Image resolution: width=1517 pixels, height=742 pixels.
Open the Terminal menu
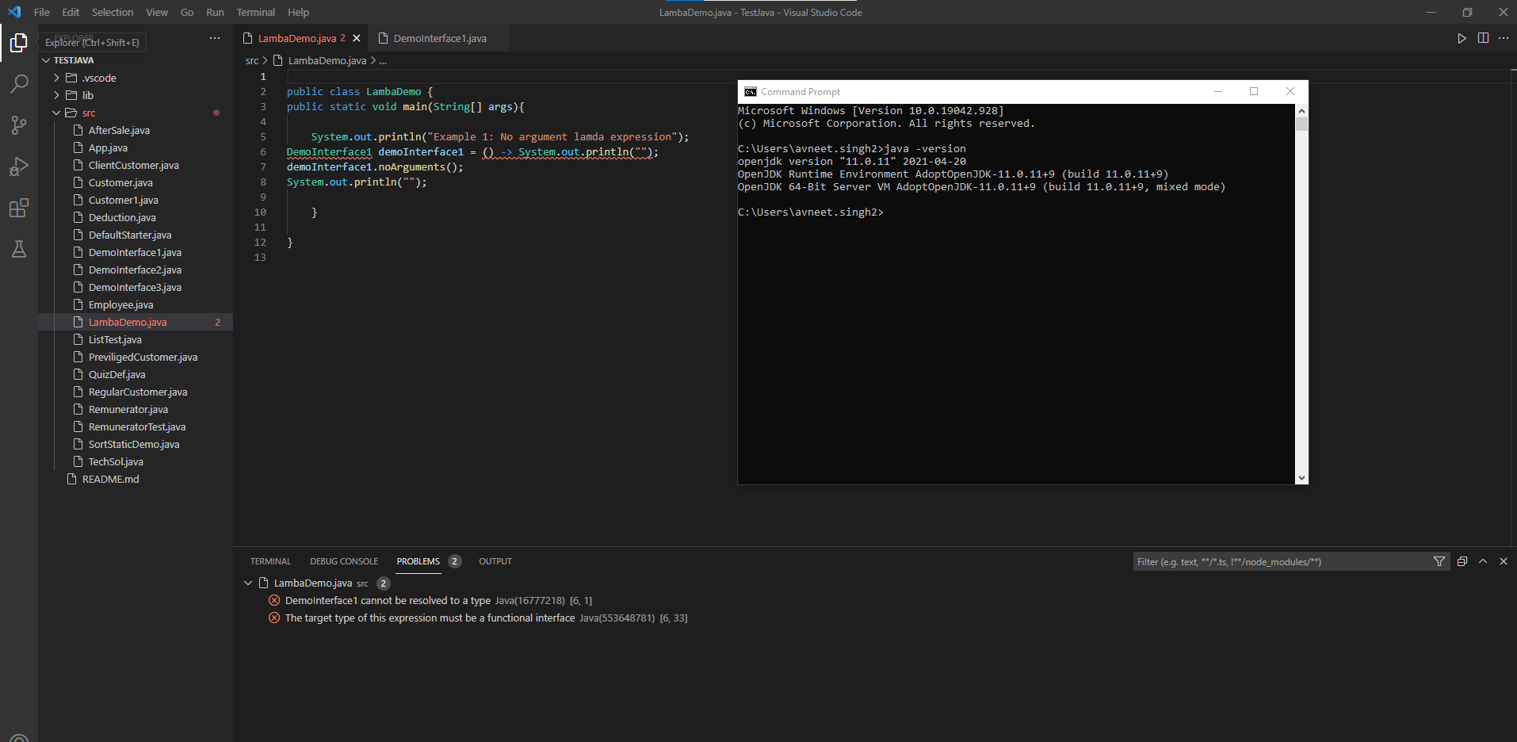(x=255, y=12)
